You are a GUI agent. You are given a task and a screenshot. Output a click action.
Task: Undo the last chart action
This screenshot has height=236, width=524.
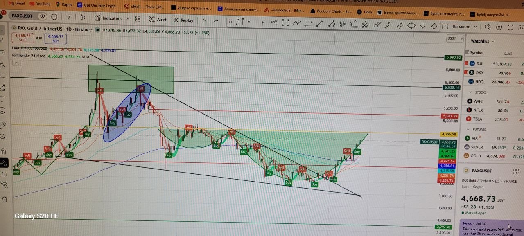pos(204,20)
